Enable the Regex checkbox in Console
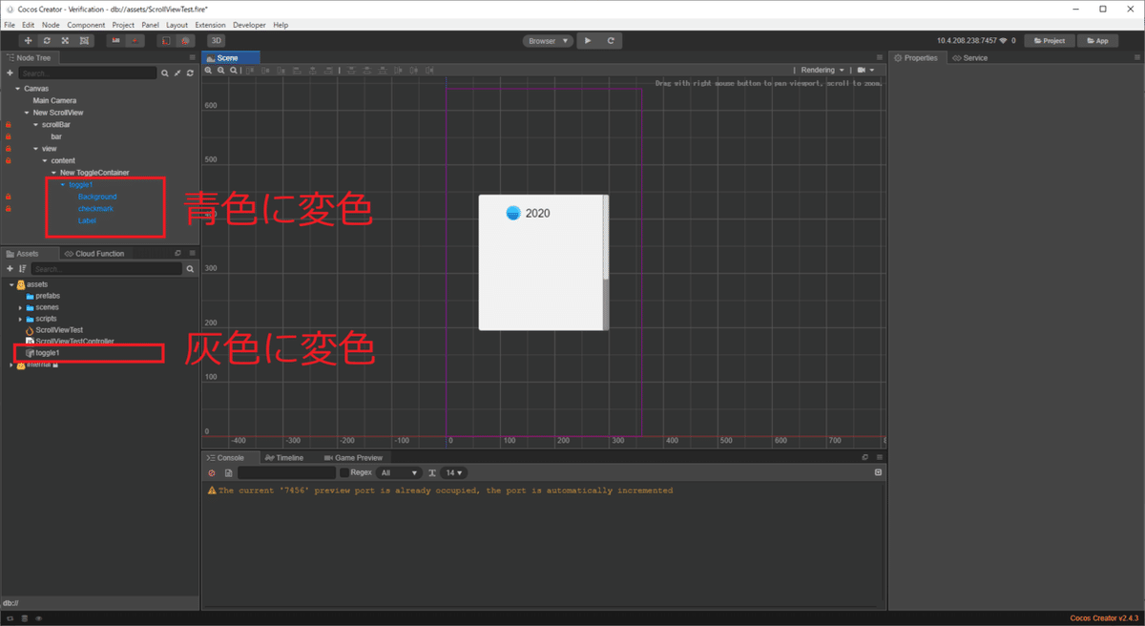Screen dimensions: 1145x626 (344, 472)
